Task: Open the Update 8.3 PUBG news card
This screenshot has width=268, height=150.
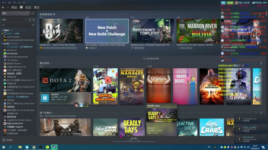Action: tap(61, 31)
